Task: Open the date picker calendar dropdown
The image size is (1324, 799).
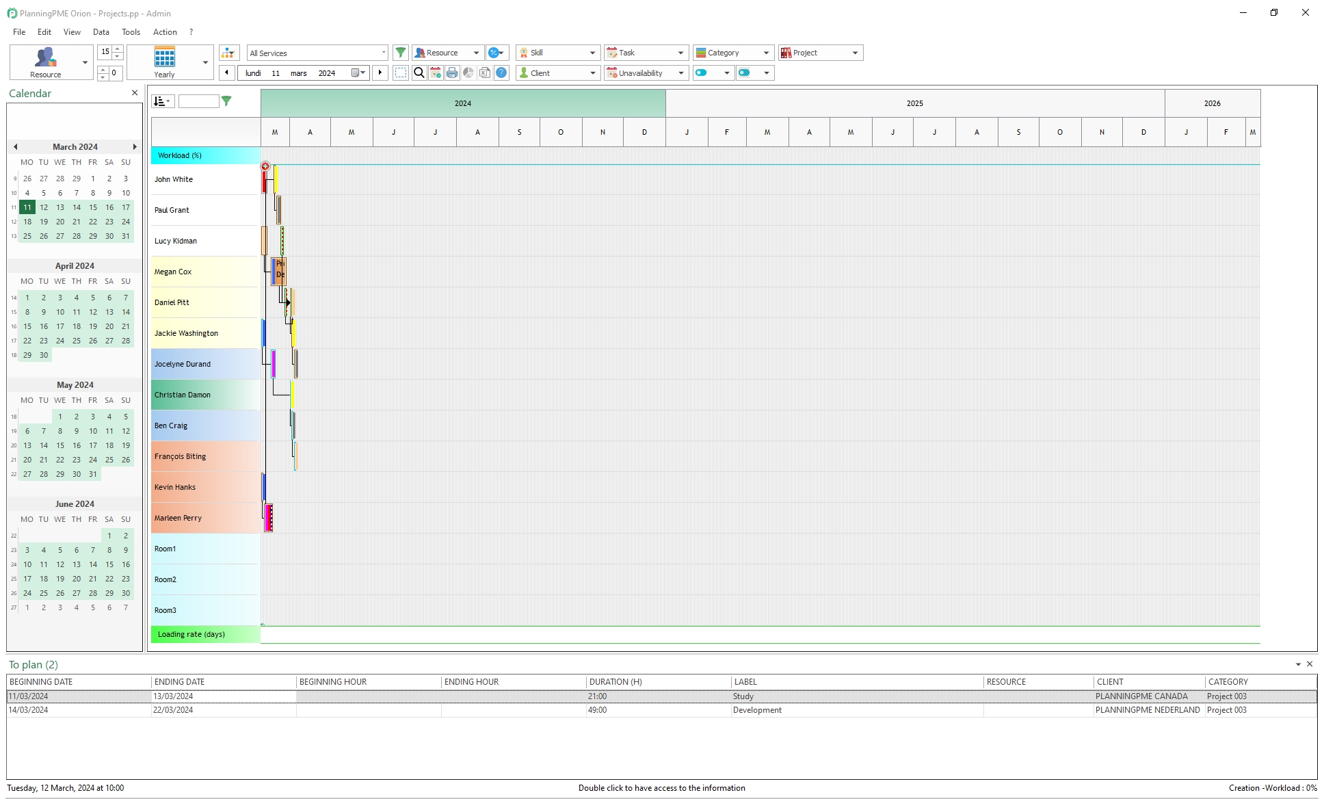Action: [359, 73]
